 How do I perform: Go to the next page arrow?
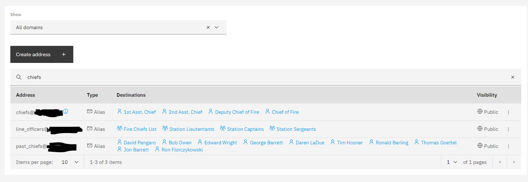[514, 162]
